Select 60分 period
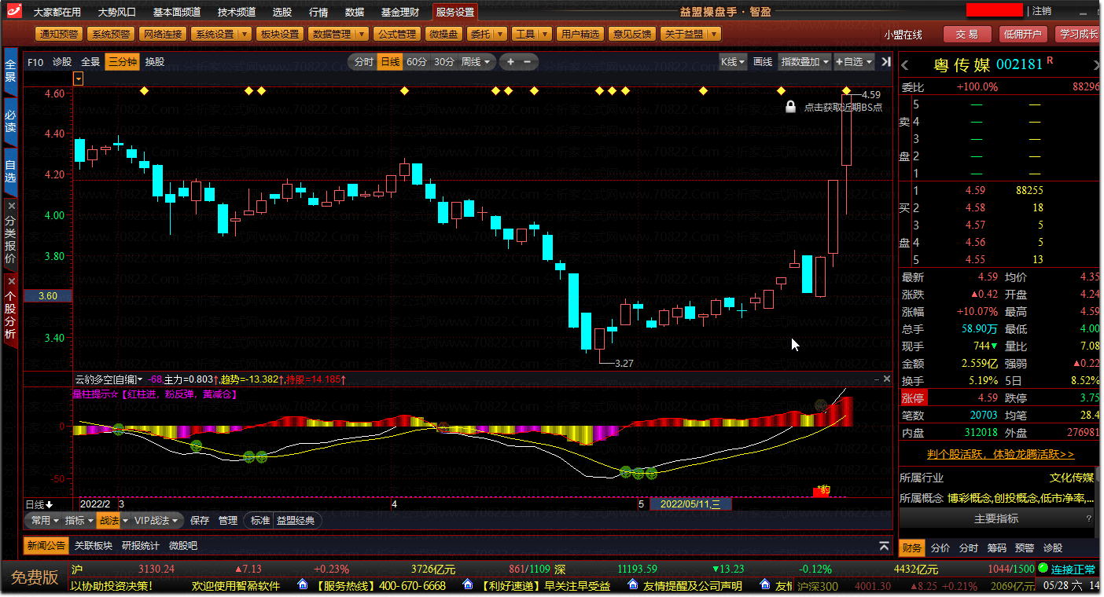Screen dimensions: 1104x597 pyautogui.click(x=417, y=62)
